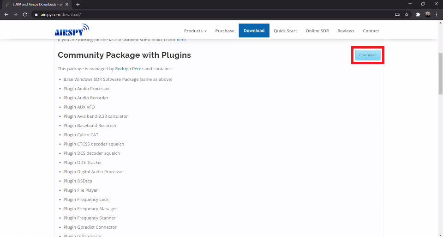Click 'Plugin Gpredict Connector' list item
This screenshot has height=237, width=443.
click(x=90, y=227)
